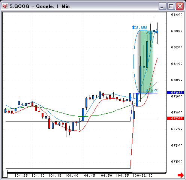
Task: Click the 68400 price axis label
Action: [177, 15]
